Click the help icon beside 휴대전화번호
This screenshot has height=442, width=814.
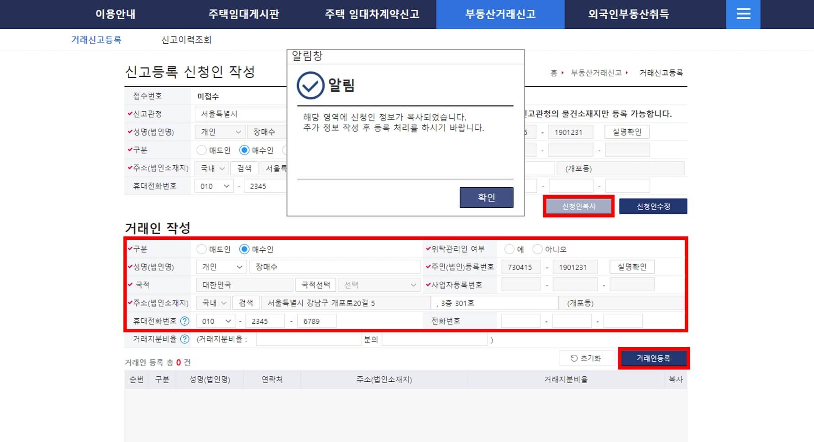pyautogui.click(x=184, y=321)
